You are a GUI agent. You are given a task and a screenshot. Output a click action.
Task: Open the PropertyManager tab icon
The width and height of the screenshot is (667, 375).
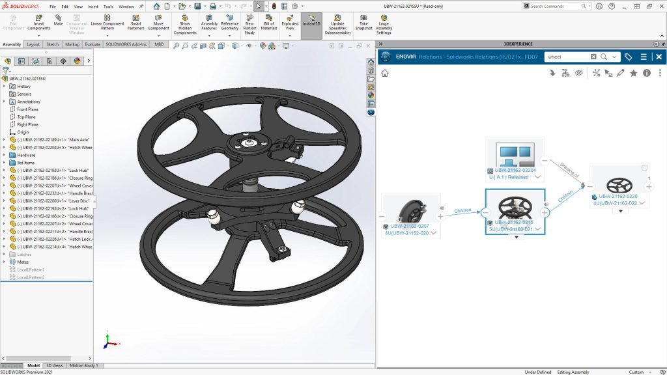(21, 61)
